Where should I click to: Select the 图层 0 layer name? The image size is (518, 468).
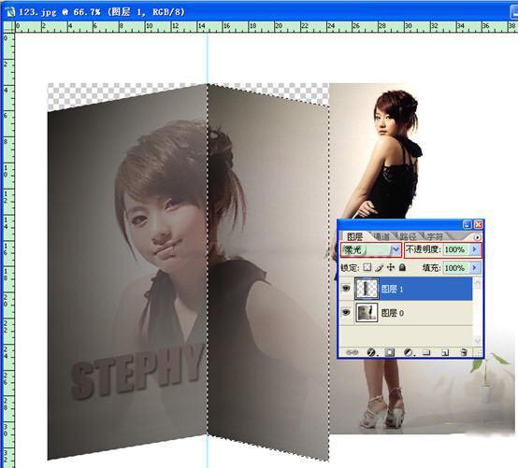(x=393, y=313)
